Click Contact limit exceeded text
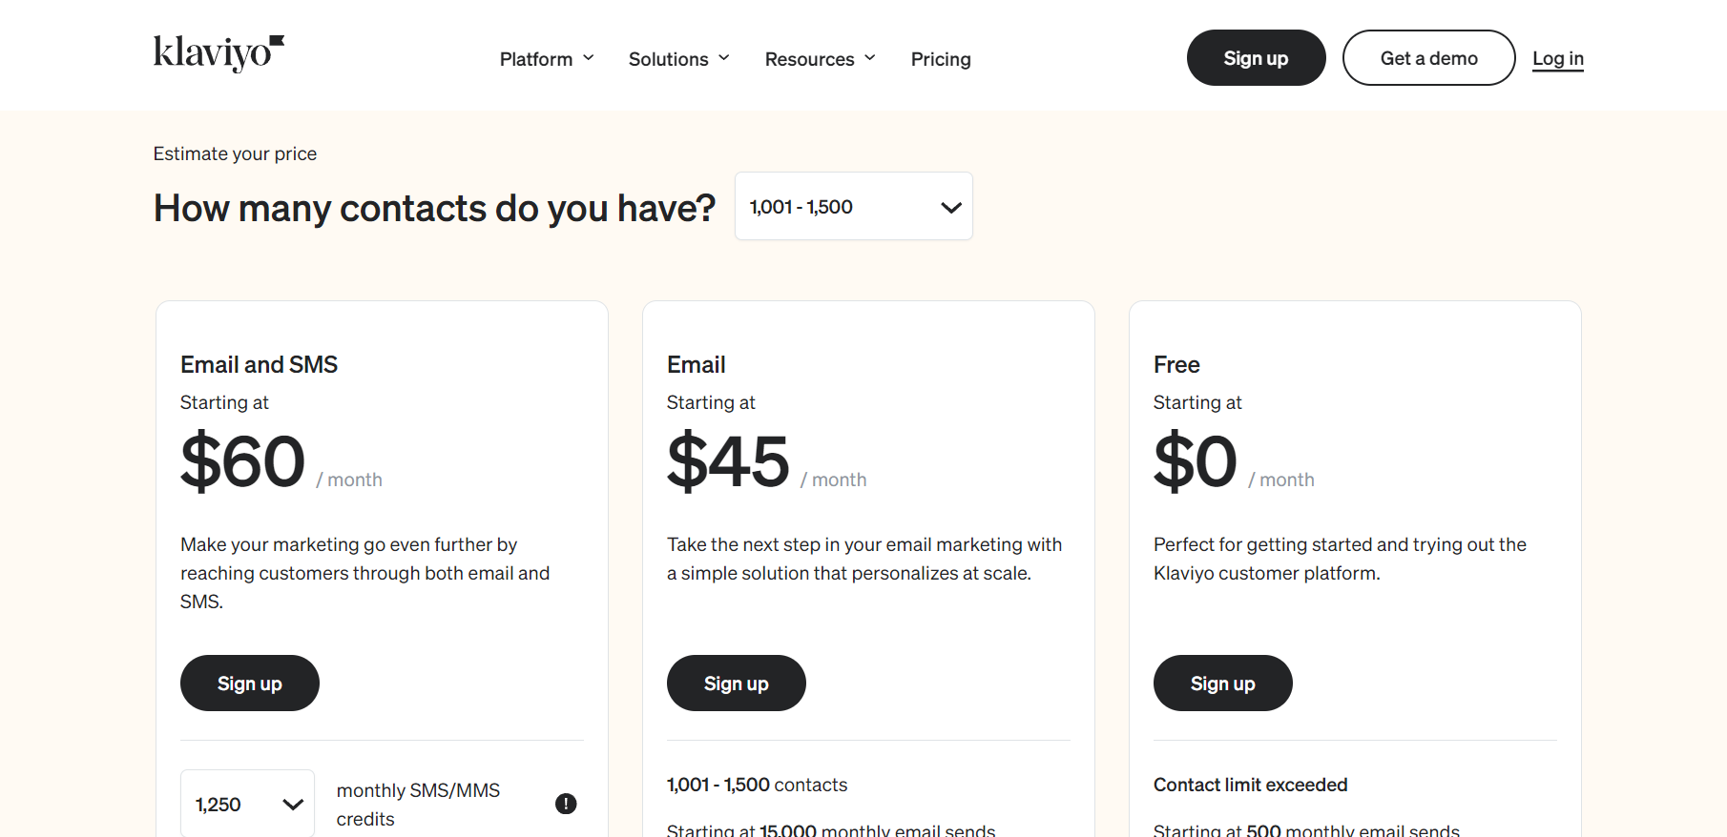Image resolution: width=1727 pixels, height=837 pixels. (1251, 785)
